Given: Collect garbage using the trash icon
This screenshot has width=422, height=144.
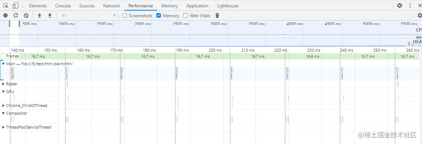Looking at the screenshot, I should tap(218, 16).
